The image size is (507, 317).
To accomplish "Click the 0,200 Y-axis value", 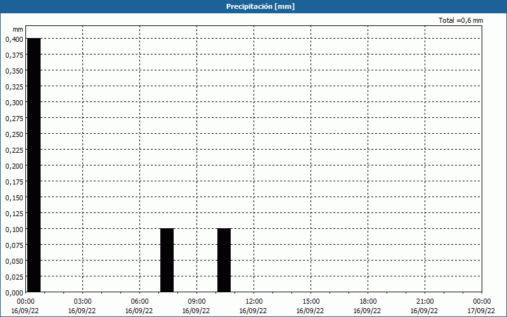I will (x=14, y=166).
